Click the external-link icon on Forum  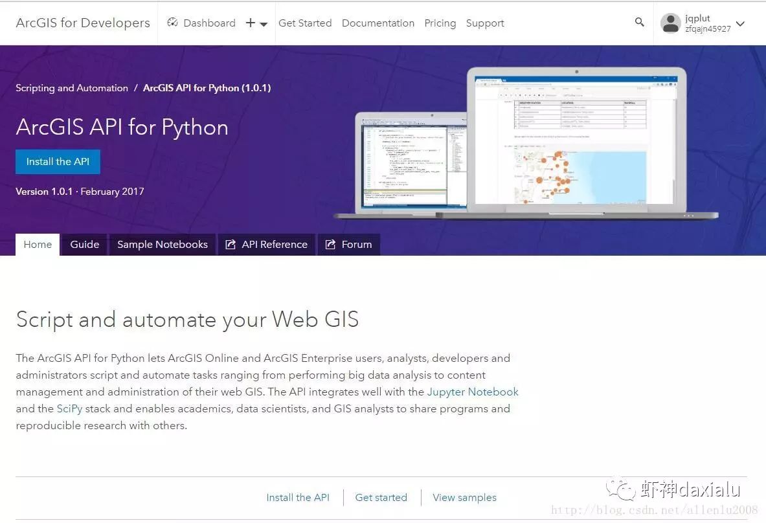click(330, 244)
